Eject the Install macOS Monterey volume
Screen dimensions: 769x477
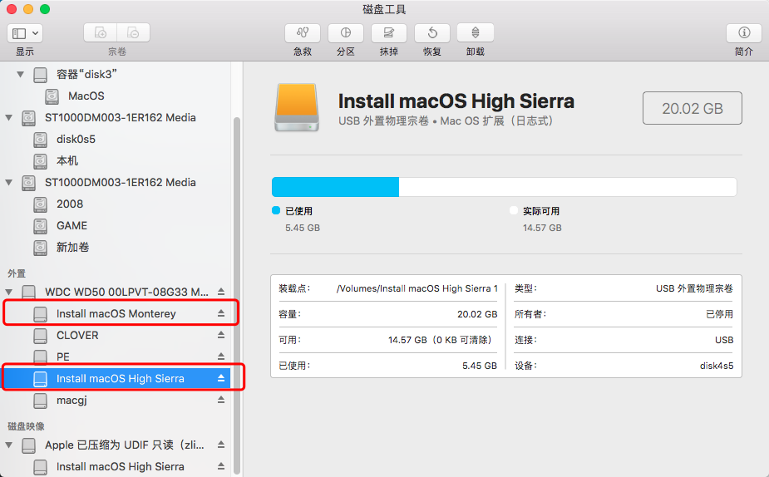click(221, 313)
